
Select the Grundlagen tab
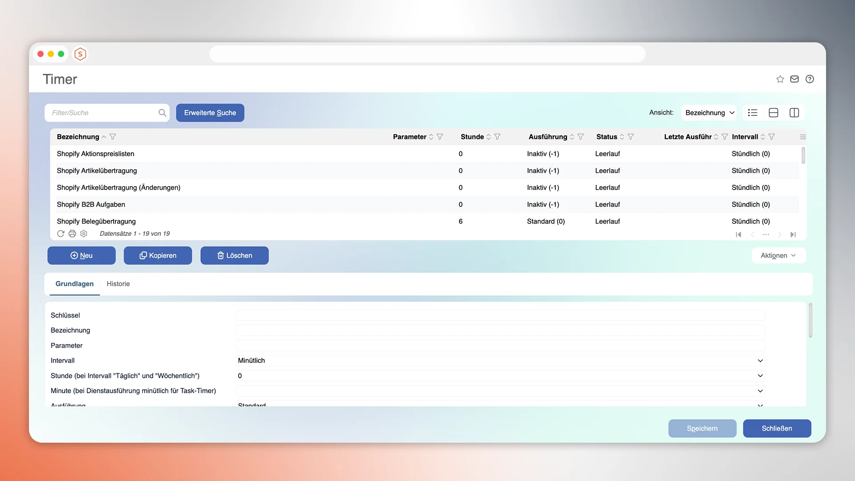click(74, 284)
